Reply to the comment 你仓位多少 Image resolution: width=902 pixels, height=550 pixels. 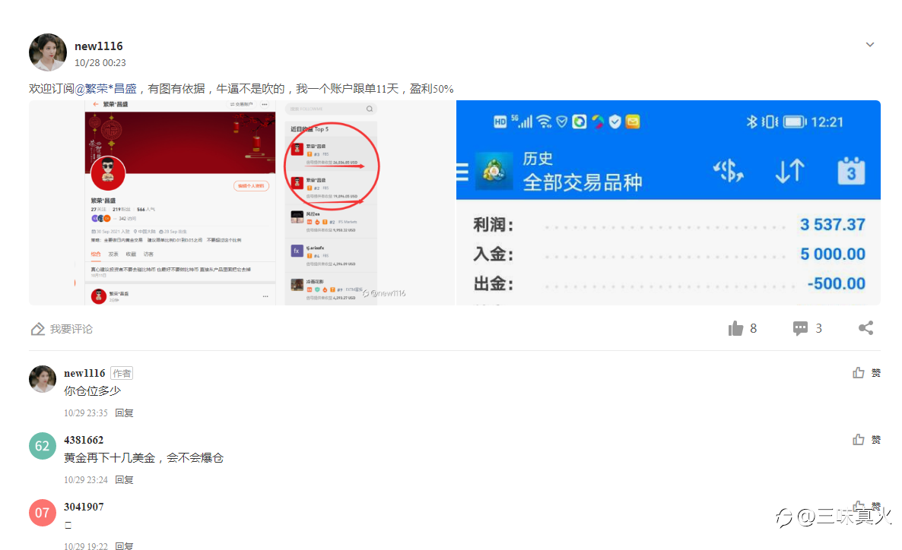tap(124, 412)
